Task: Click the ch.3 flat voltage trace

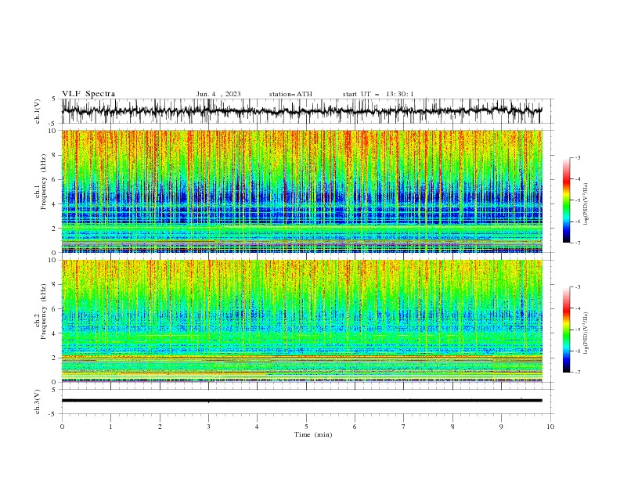Action: (x=302, y=401)
